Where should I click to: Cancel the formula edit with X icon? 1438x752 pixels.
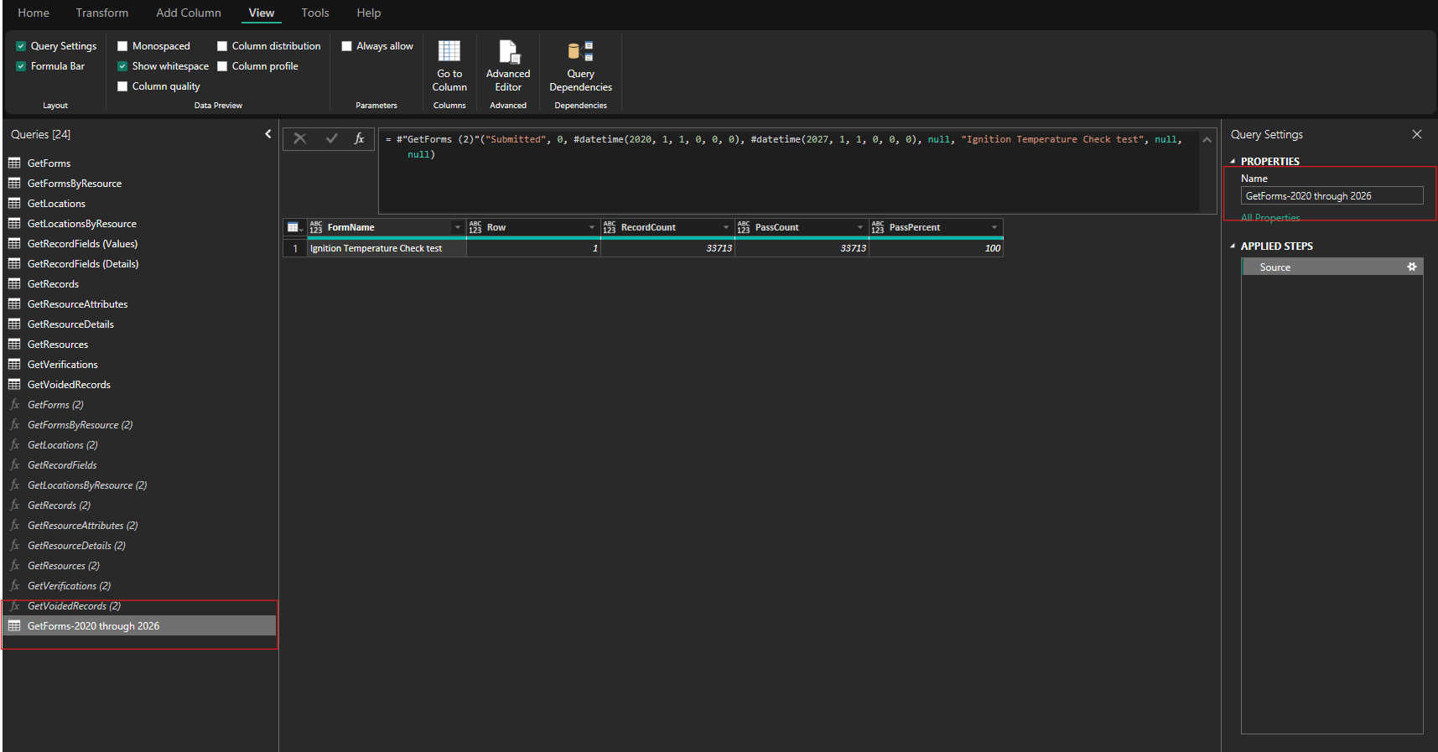[x=300, y=138]
